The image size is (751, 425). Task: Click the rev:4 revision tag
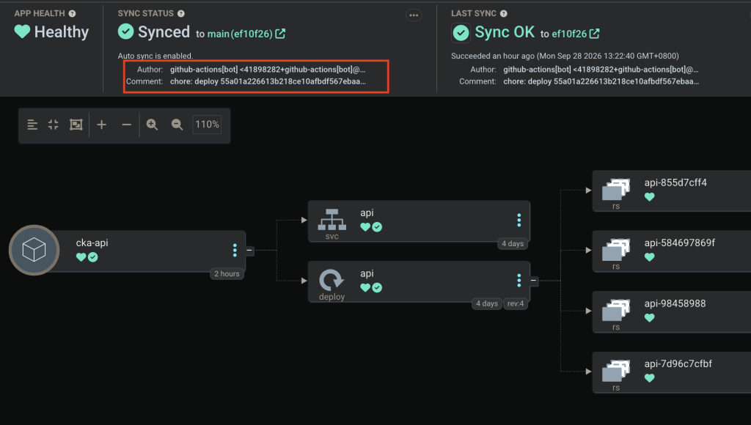point(516,303)
